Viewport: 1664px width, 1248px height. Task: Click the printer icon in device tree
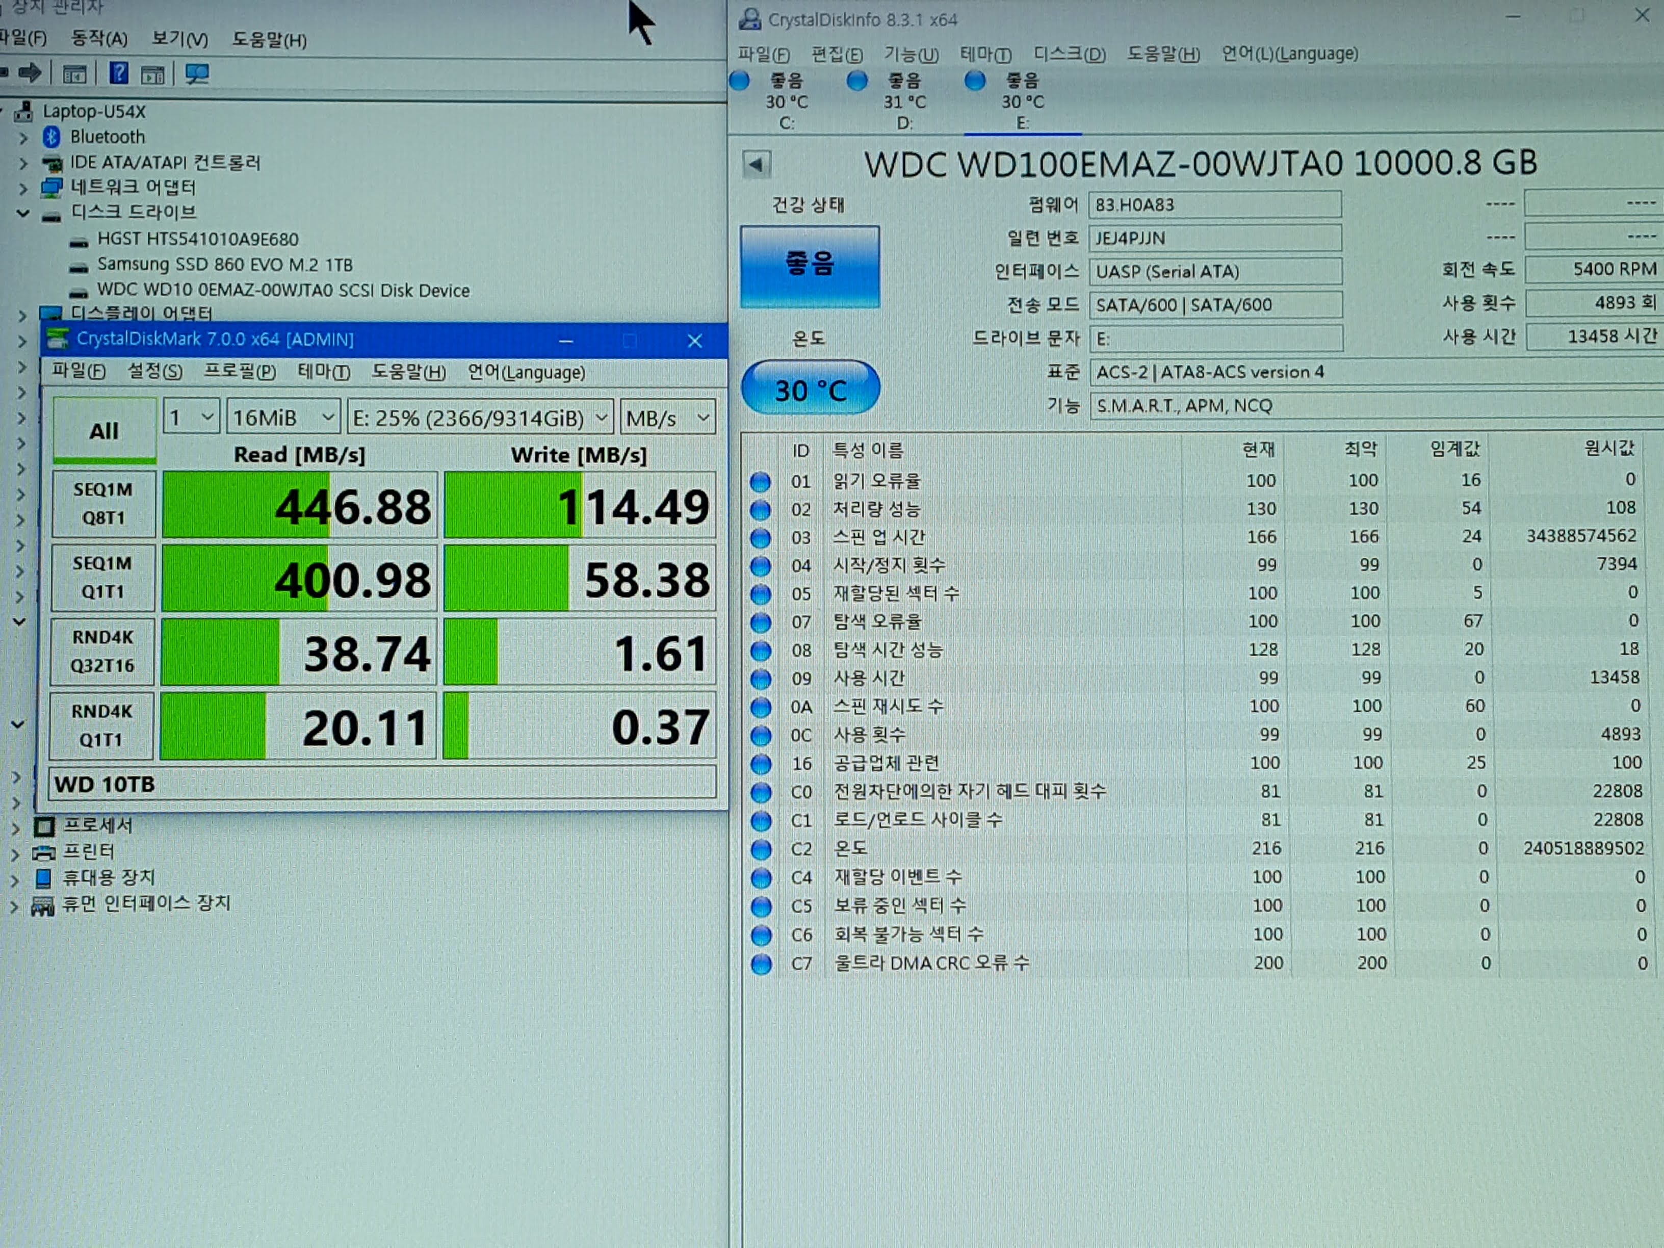[x=44, y=852]
